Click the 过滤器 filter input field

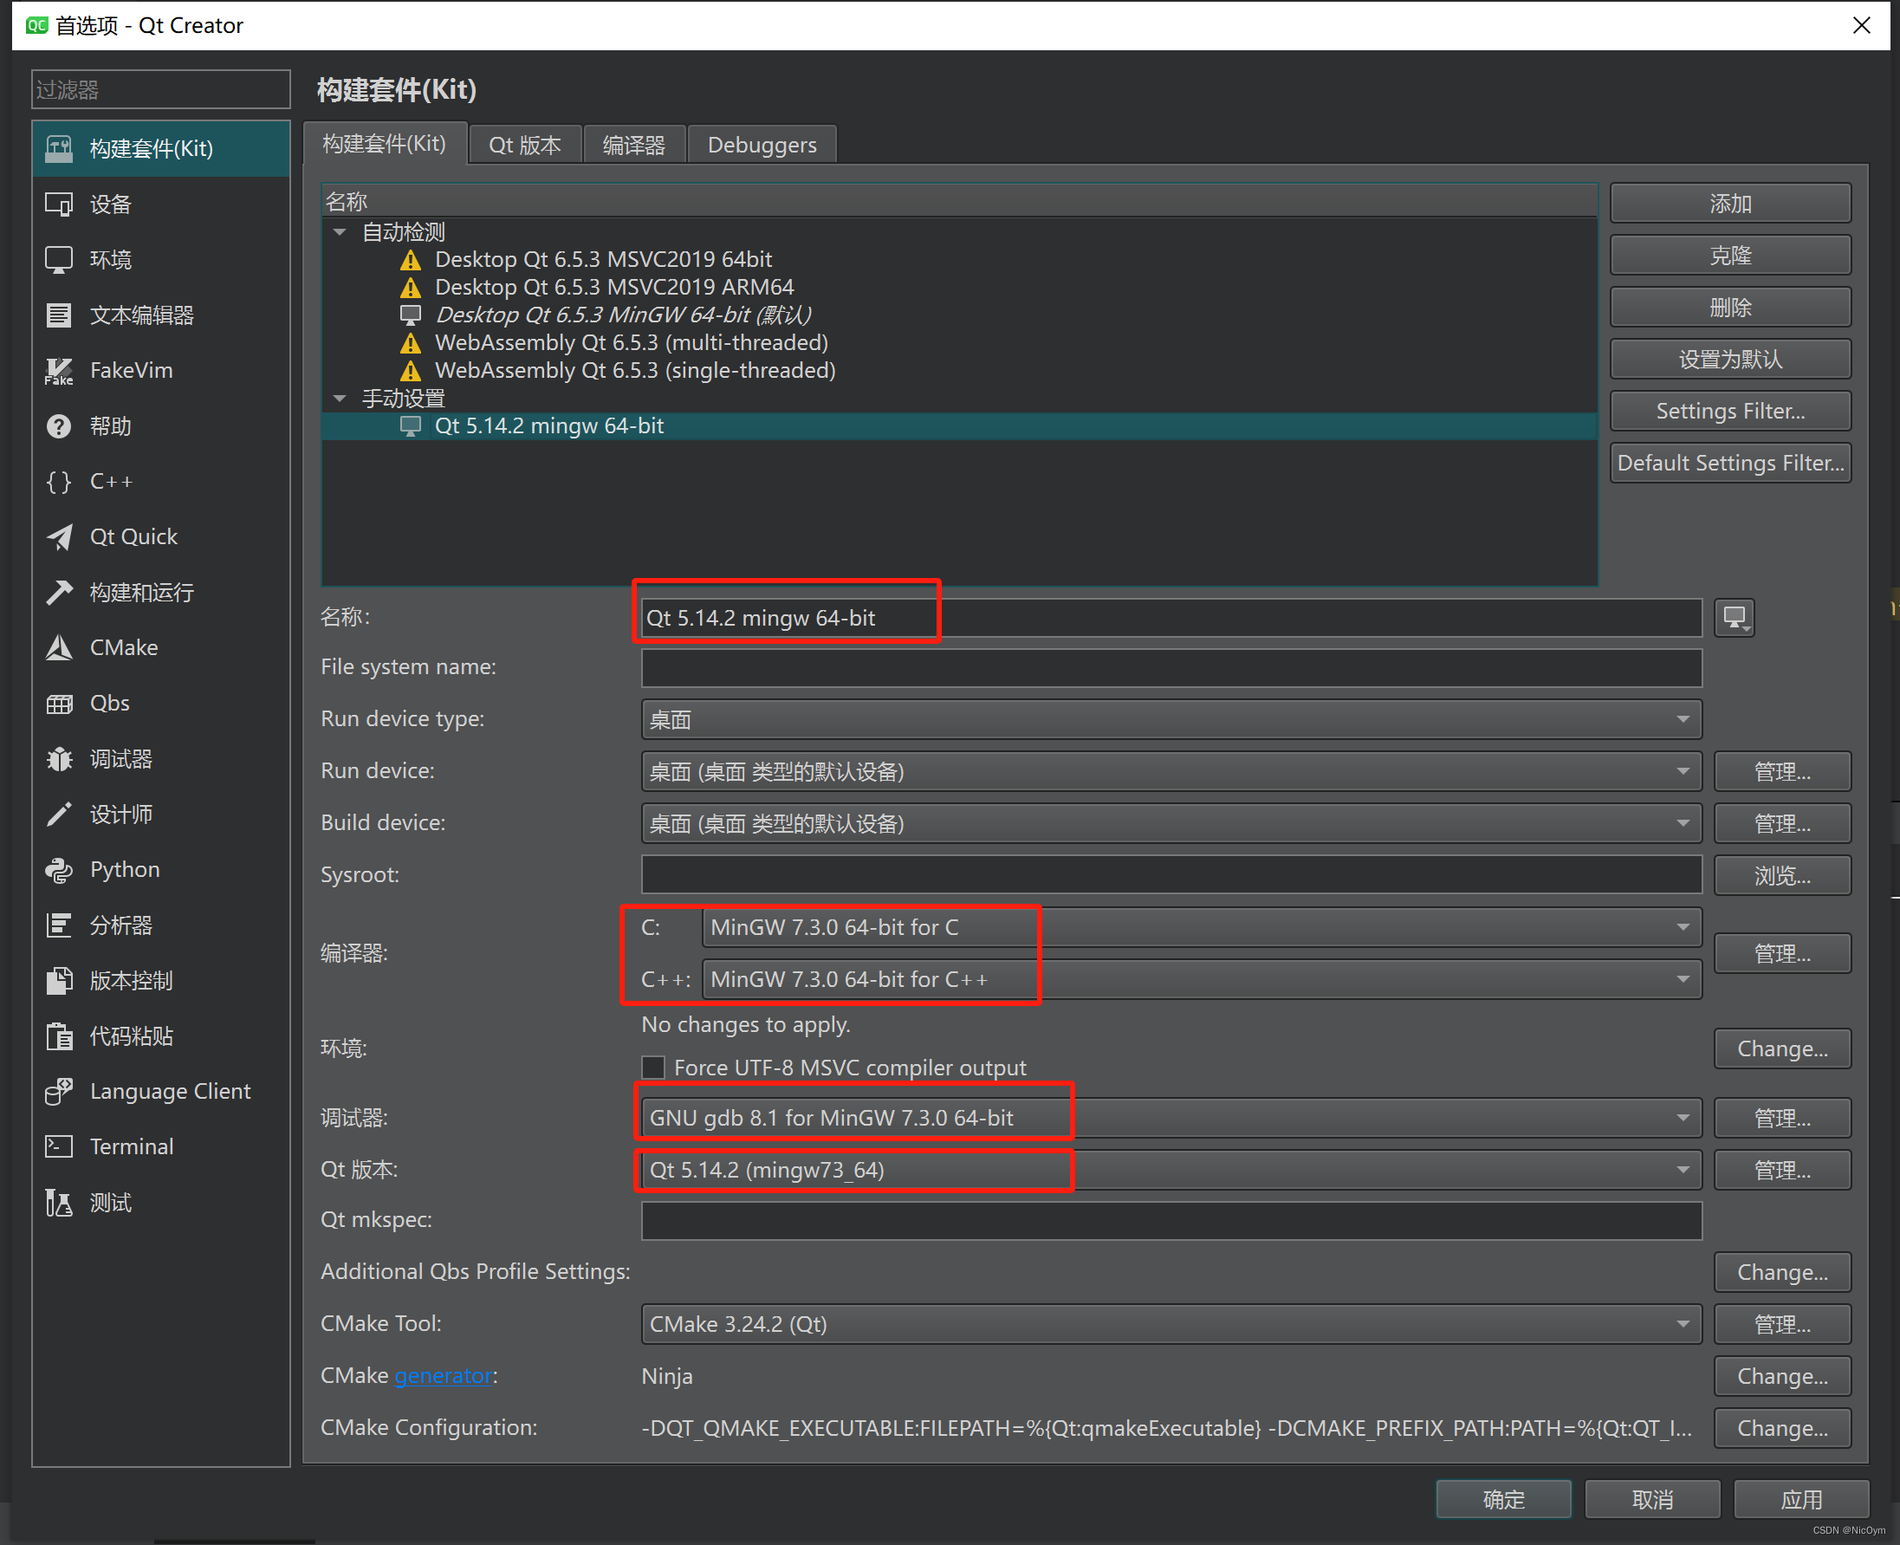[x=160, y=90]
